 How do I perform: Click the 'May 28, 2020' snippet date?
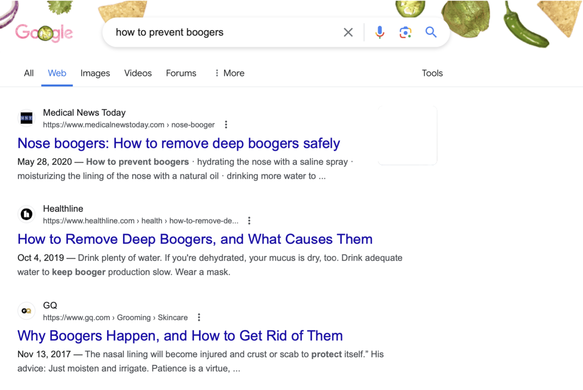(x=45, y=162)
